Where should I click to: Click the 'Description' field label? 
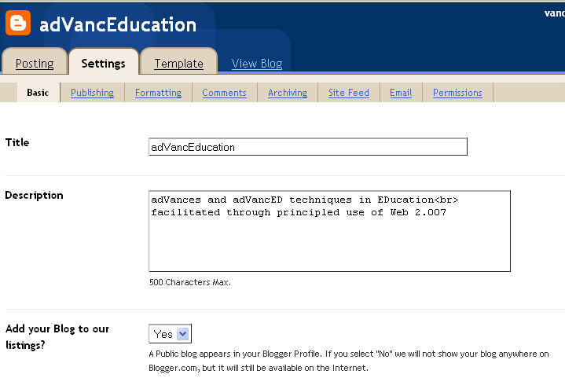point(35,196)
